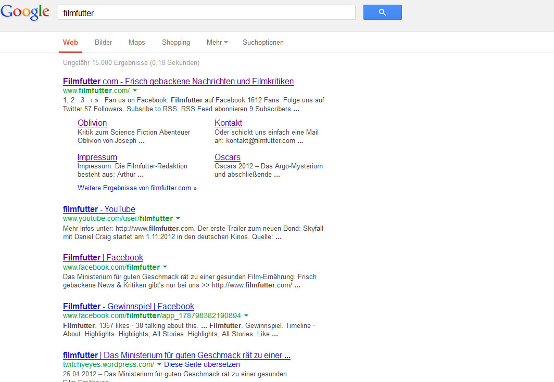Select the Shopping tab
This screenshot has width=554, height=382.
coord(176,43)
